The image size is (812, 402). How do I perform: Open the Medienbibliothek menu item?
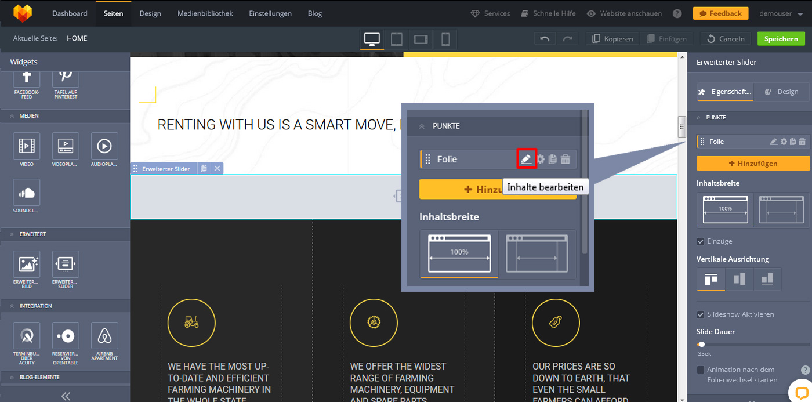point(205,13)
